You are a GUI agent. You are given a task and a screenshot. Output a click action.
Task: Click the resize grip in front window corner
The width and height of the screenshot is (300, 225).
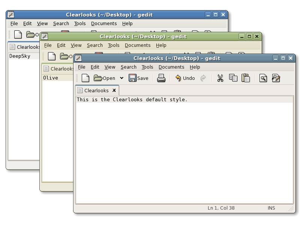click(291, 208)
